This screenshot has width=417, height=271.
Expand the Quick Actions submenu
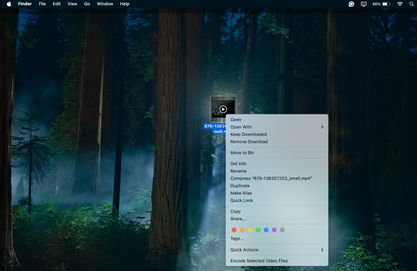pos(277,250)
